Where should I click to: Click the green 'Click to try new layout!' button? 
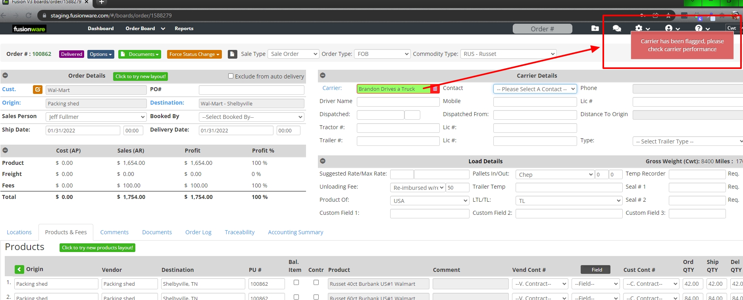coord(141,76)
